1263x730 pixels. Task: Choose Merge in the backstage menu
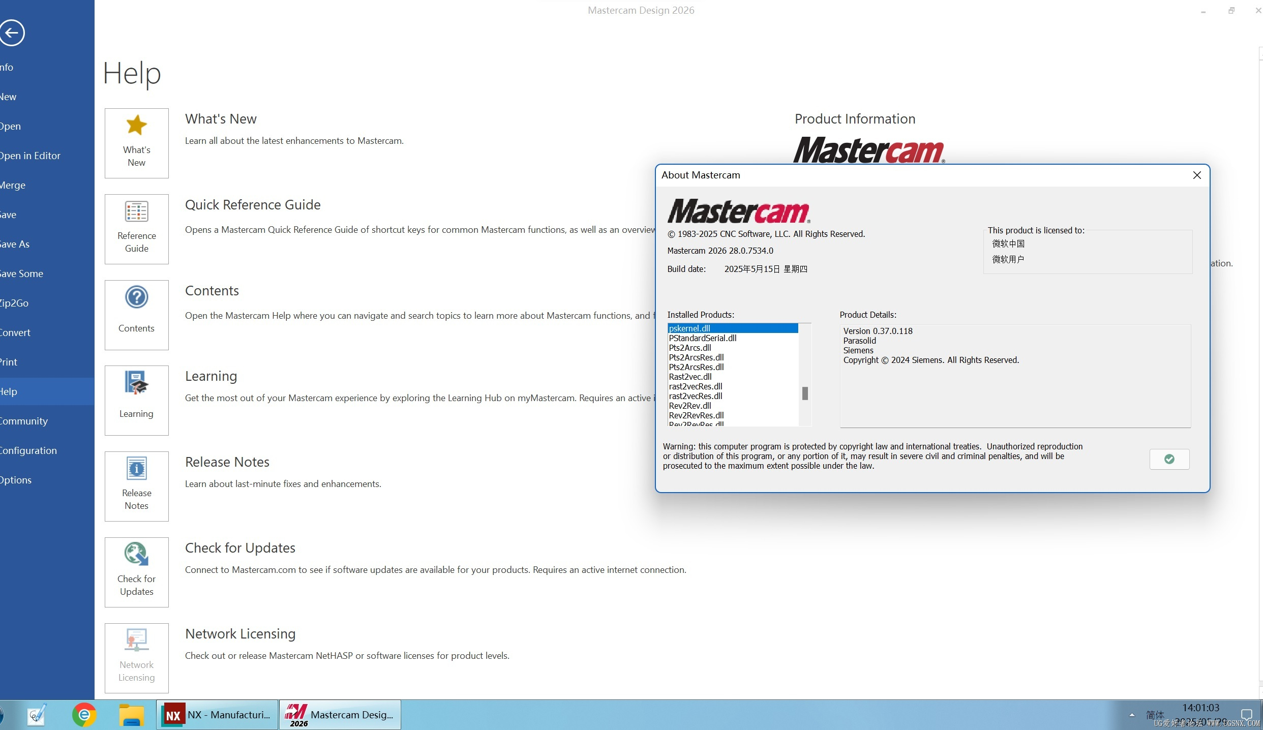47,185
